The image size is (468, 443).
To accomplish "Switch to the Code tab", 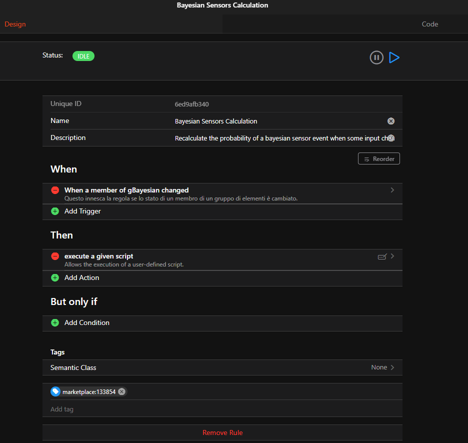I will (x=429, y=24).
